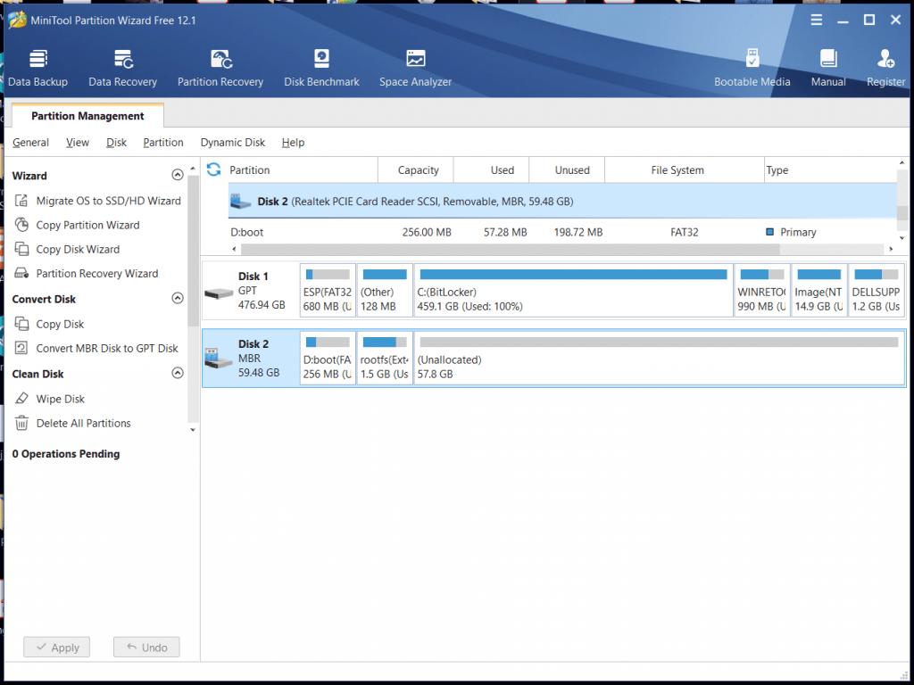
Task: Click the Delete All Partitions trash icon
Action: [21, 423]
